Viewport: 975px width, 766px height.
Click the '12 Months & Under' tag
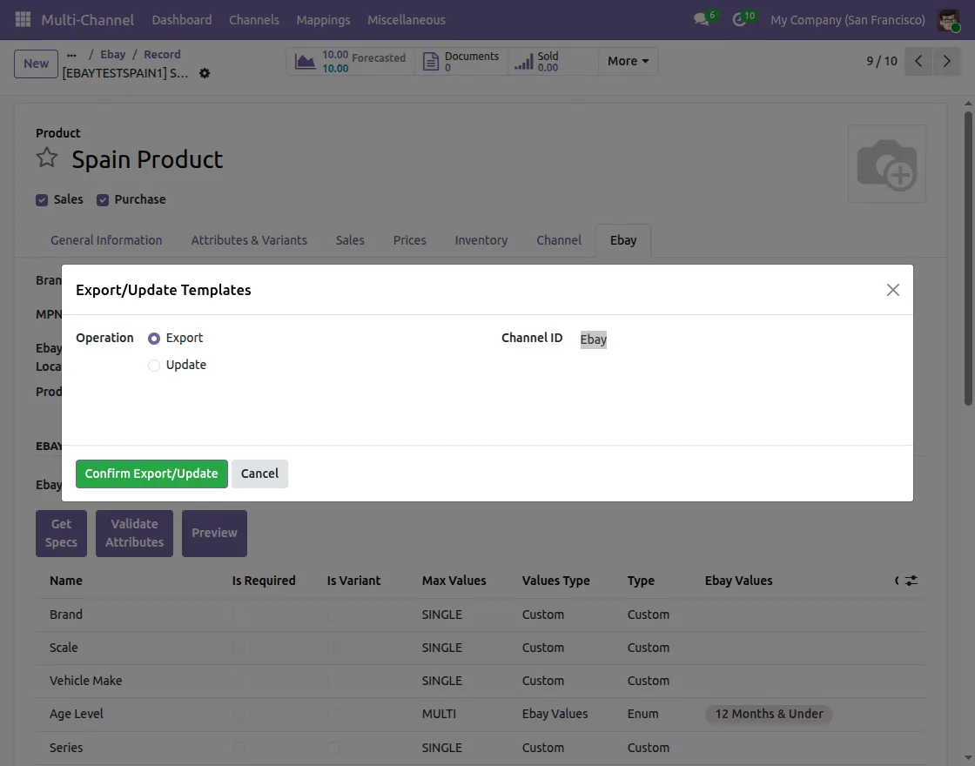click(770, 715)
